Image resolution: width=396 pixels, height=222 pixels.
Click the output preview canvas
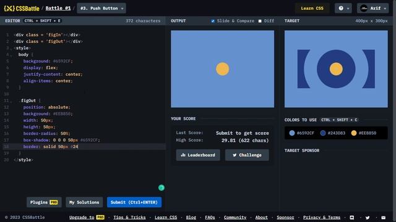(x=223, y=69)
